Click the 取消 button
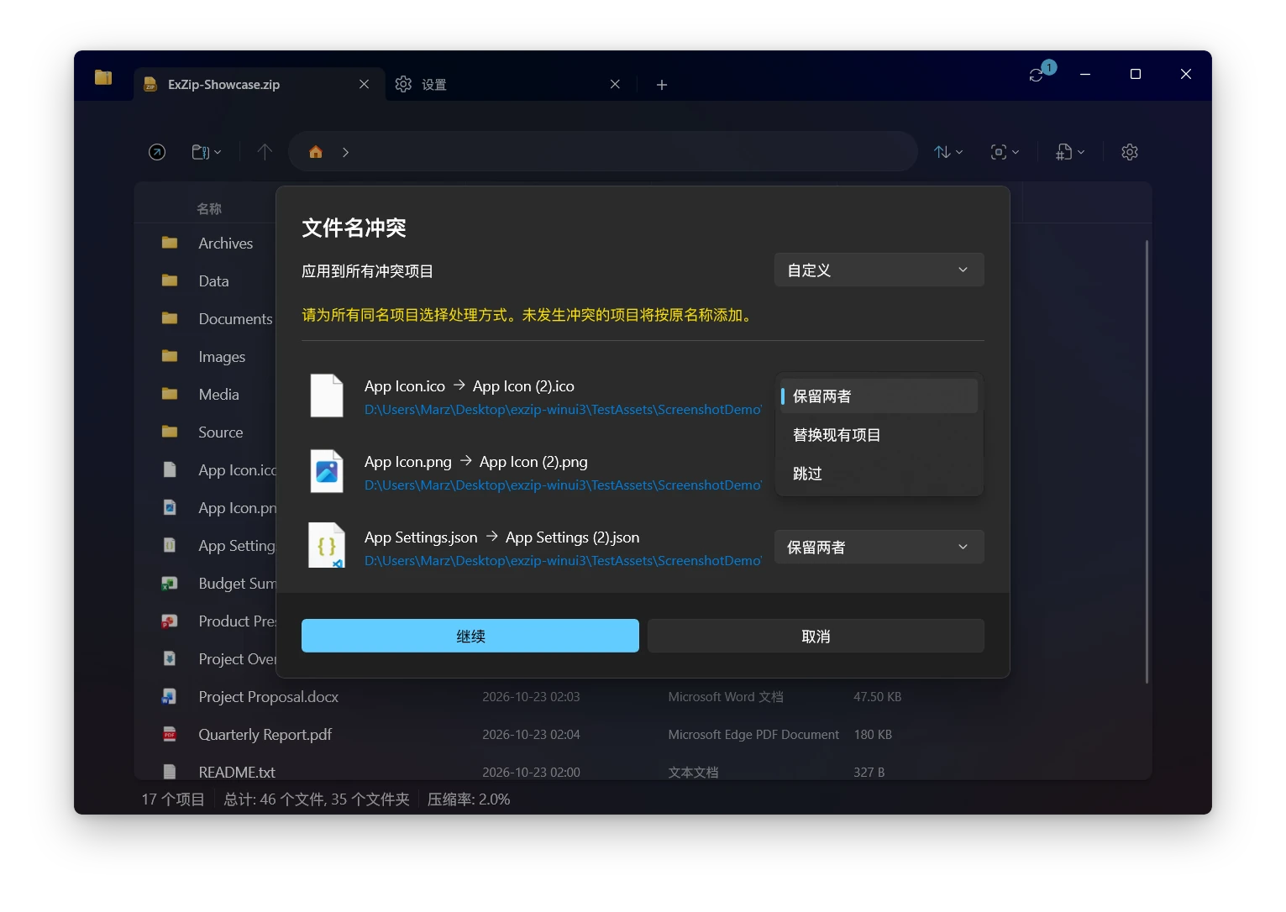Screen dimensions: 1286x912 point(816,636)
